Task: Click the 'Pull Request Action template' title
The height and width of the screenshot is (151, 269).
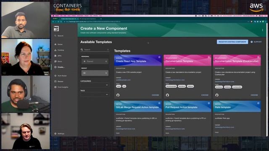Action: pos(181,107)
